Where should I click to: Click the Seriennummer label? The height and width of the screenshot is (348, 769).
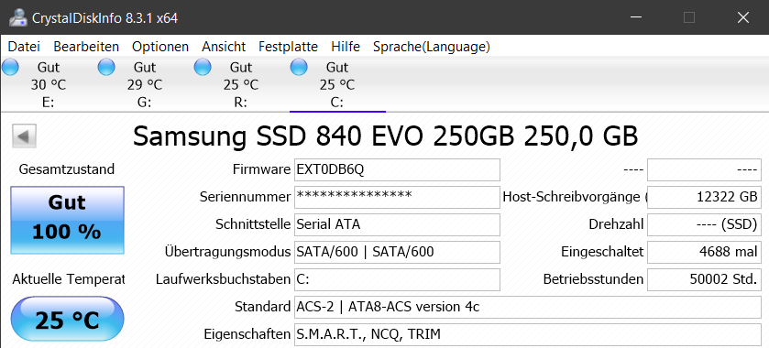pos(246,197)
